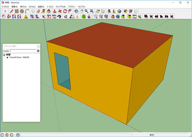The image size is (192, 137).
Task: Click the Get Models icon
Action: pyautogui.click(x=125, y=11)
